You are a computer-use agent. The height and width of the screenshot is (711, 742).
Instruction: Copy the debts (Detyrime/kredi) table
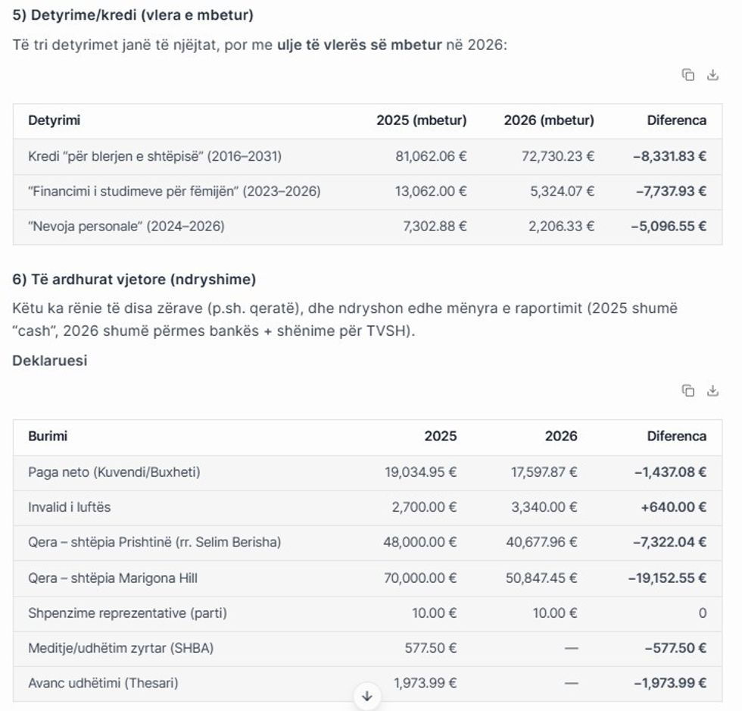point(687,75)
